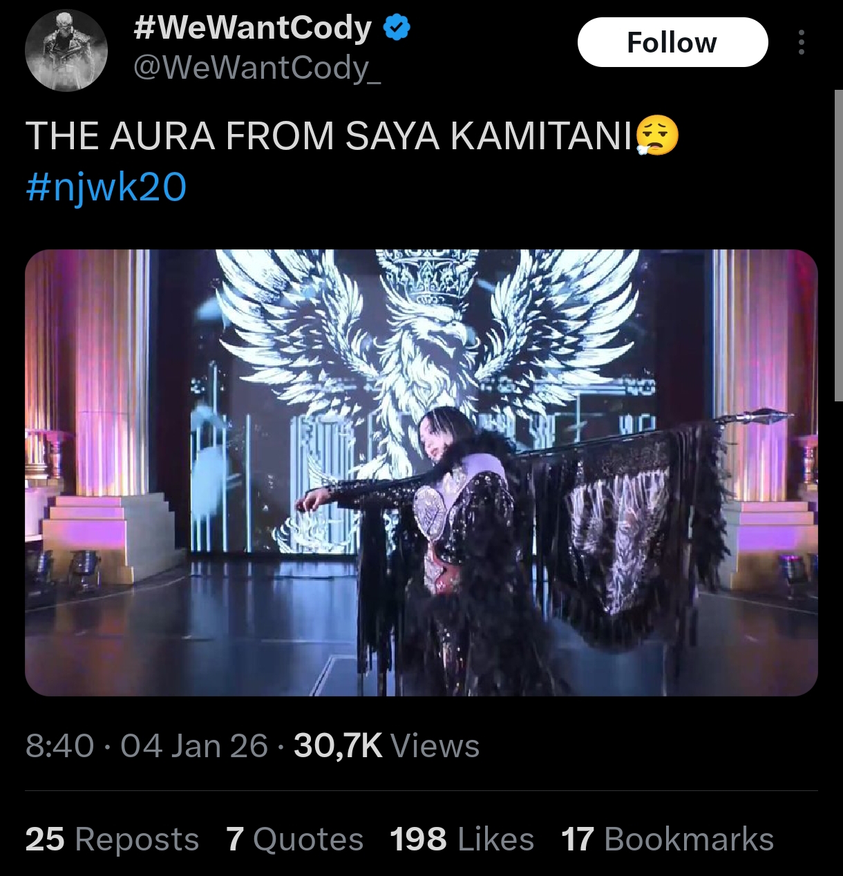Click the 8:40 timestamp

[59, 746]
